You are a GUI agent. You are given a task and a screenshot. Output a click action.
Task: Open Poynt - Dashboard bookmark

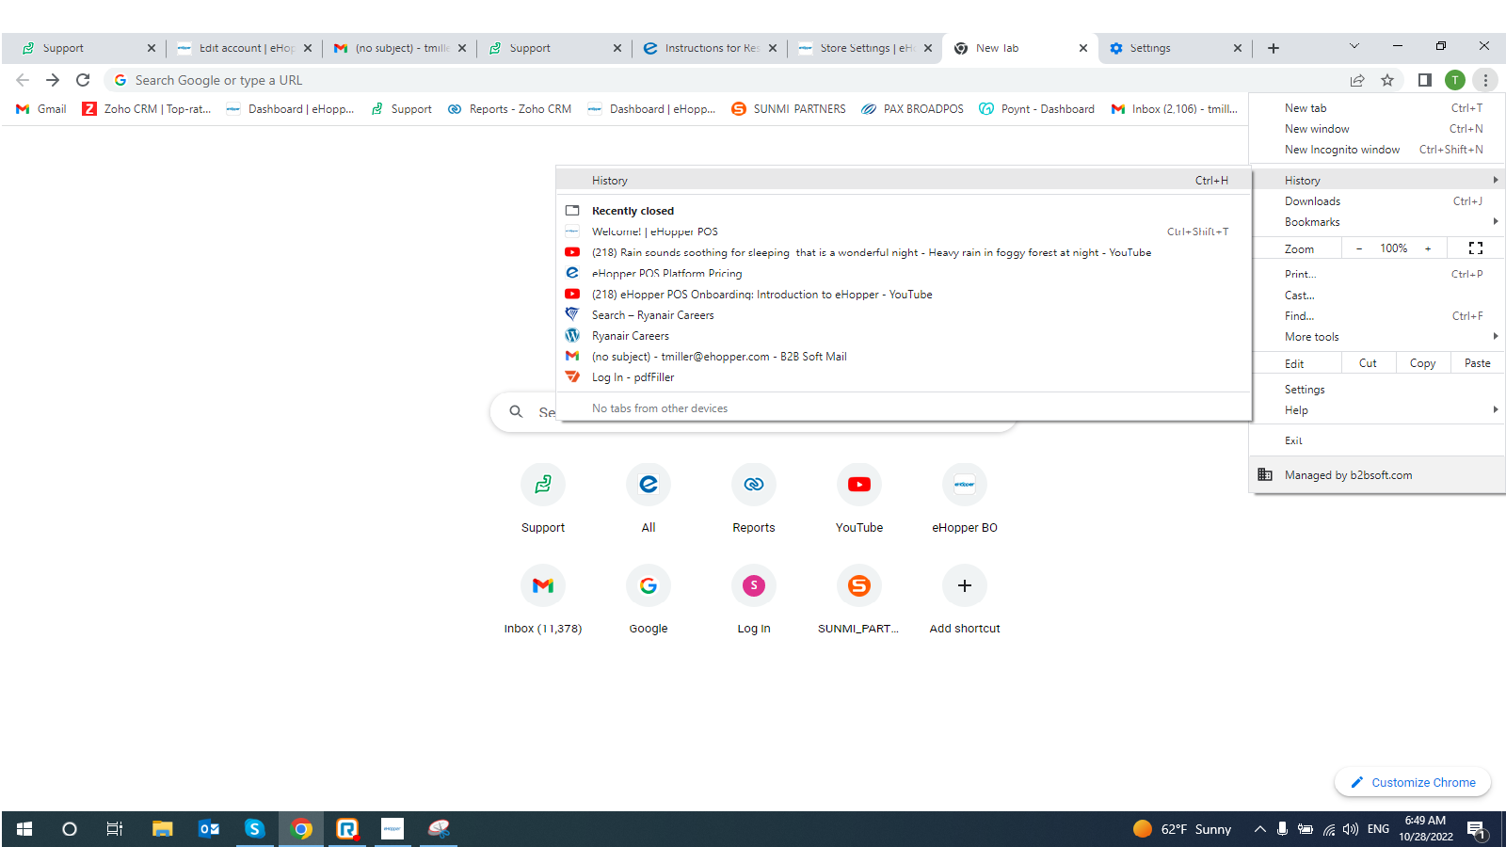1037,109
